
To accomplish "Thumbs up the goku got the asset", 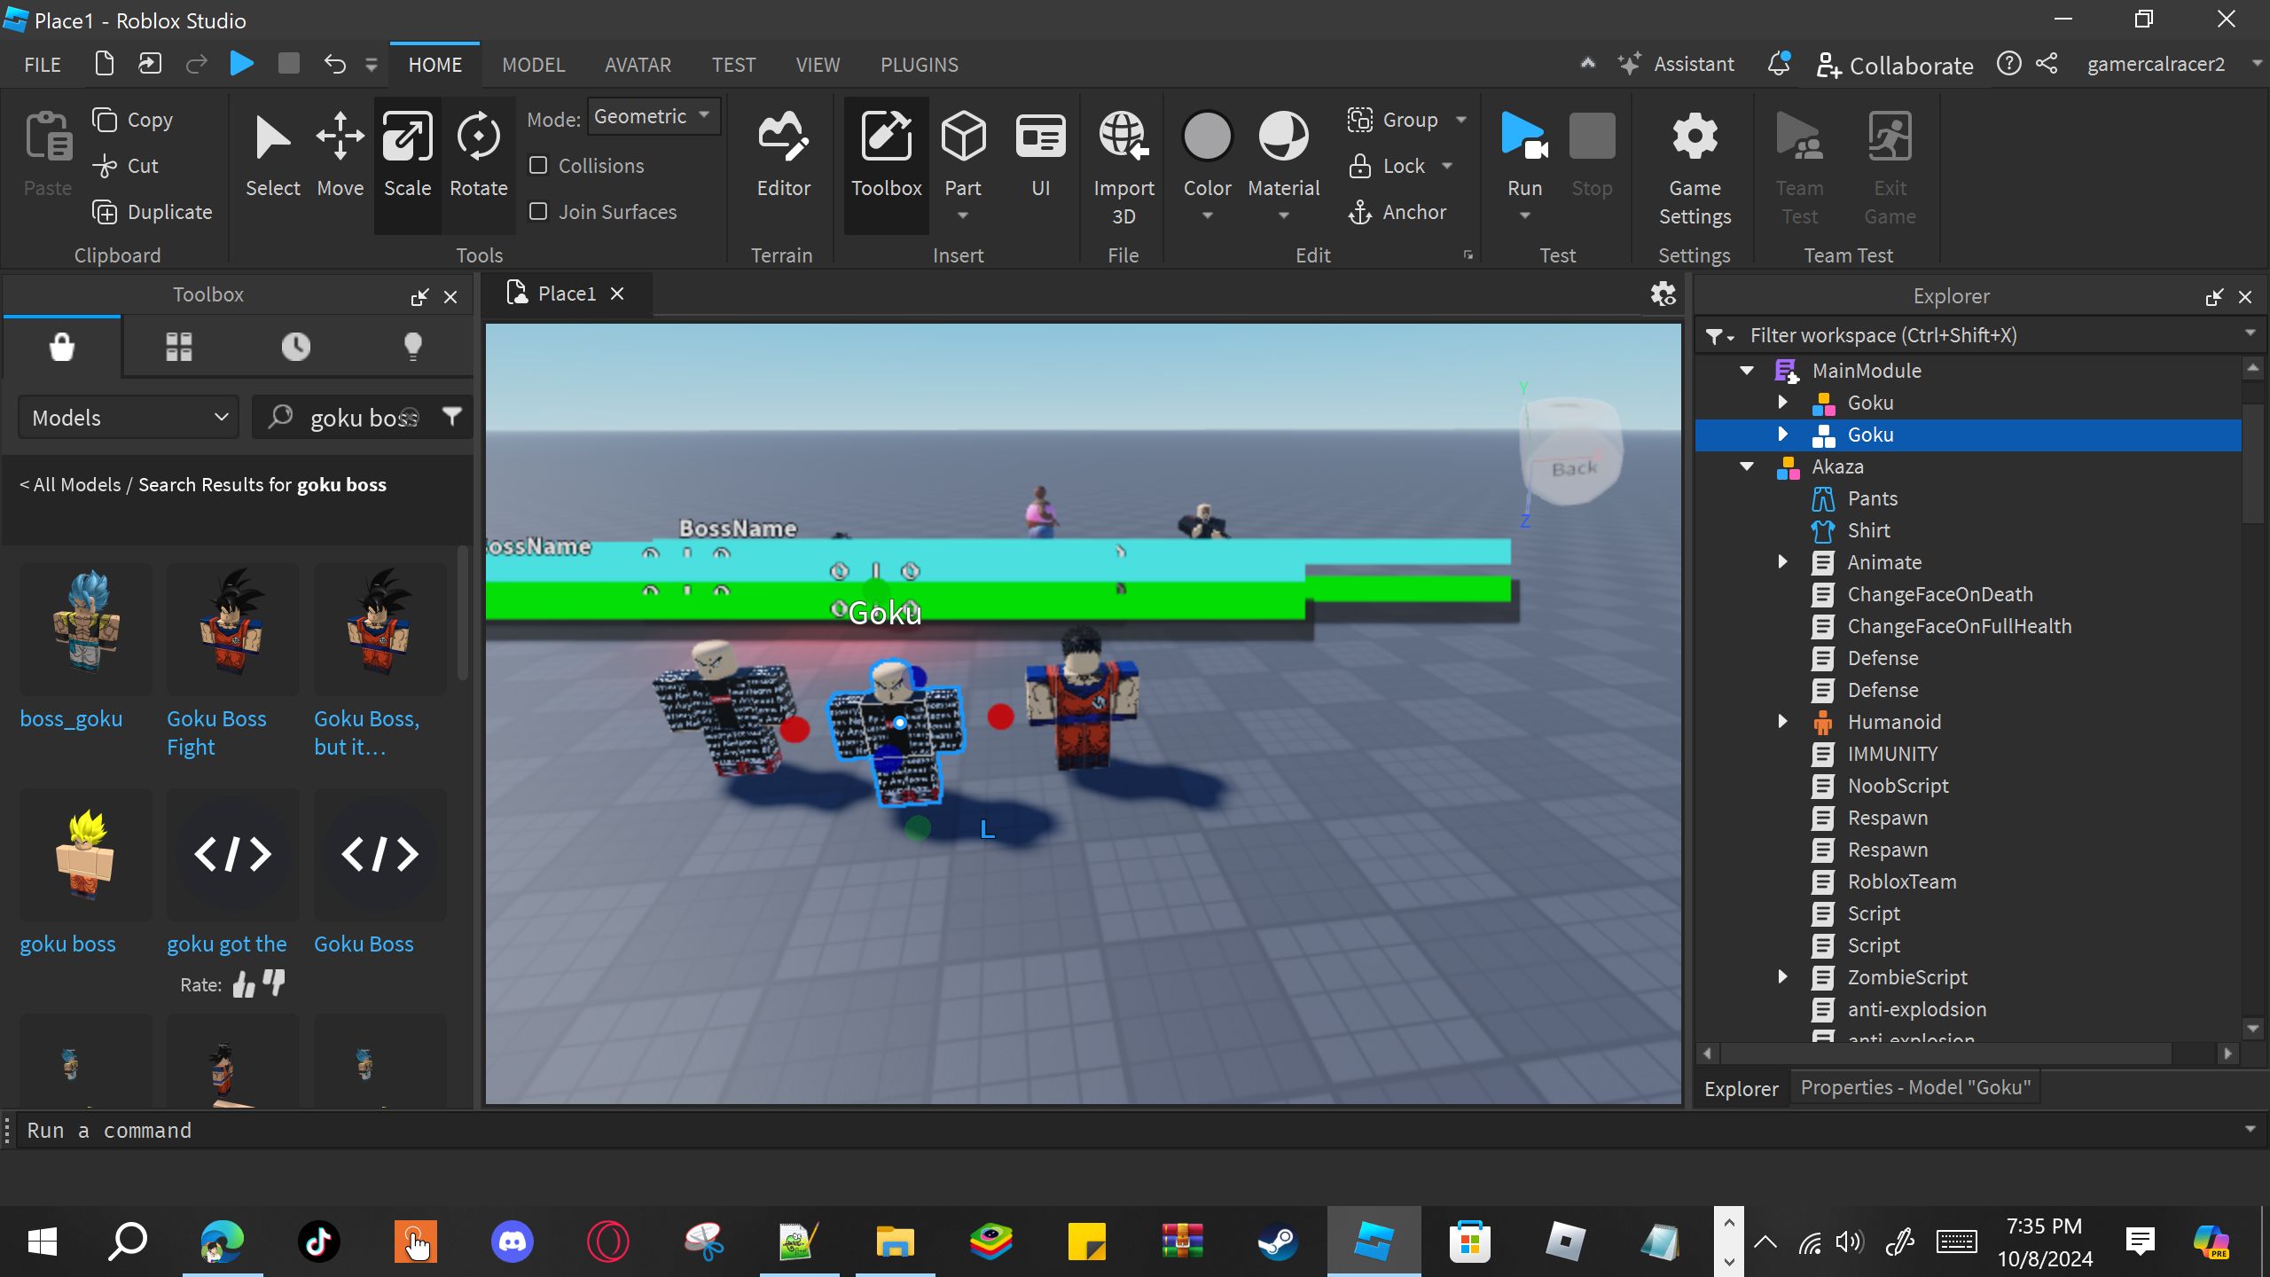I will tap(243, 984).
